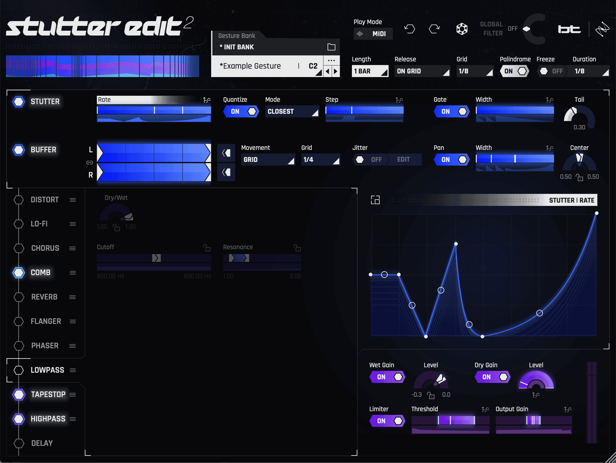The height and width of the screenshot is (463, 616).
Task: Reverse the L buffer direction button
Action: tap(226, 153)
